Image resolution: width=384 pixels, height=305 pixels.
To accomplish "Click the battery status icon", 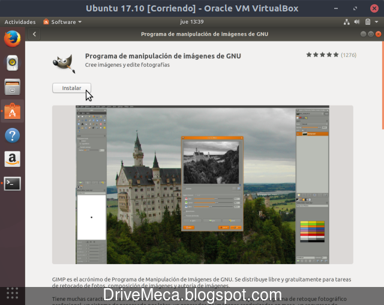I will point(368,22).
